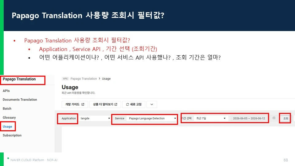The image size is (295, 166).
Task: Click the refresh icon in 새로 고침
Action: [127, 104]
